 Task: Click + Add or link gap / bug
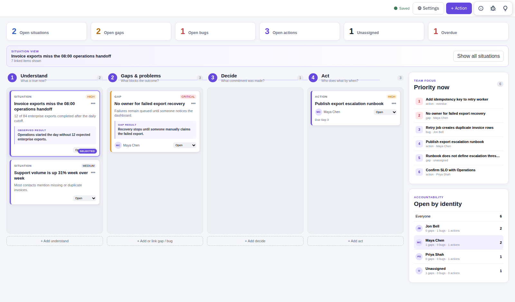coord(155,241)
